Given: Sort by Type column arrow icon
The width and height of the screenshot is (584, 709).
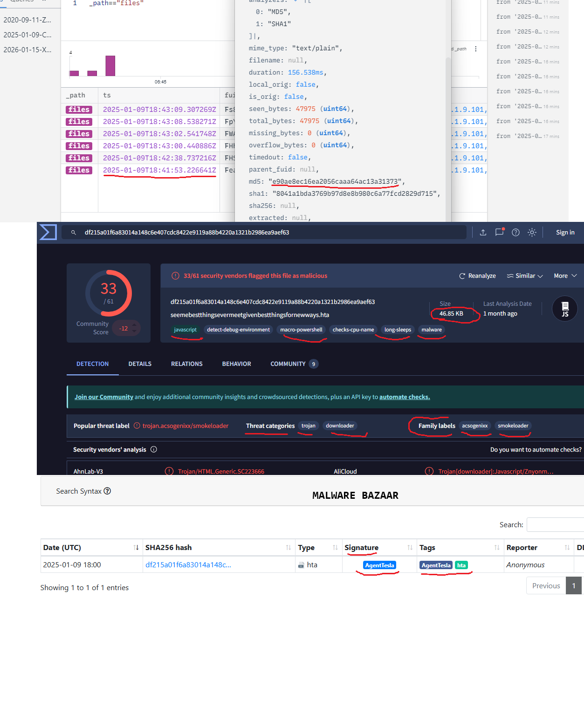Looking at the screenshot, I should (x=335, y=548).
